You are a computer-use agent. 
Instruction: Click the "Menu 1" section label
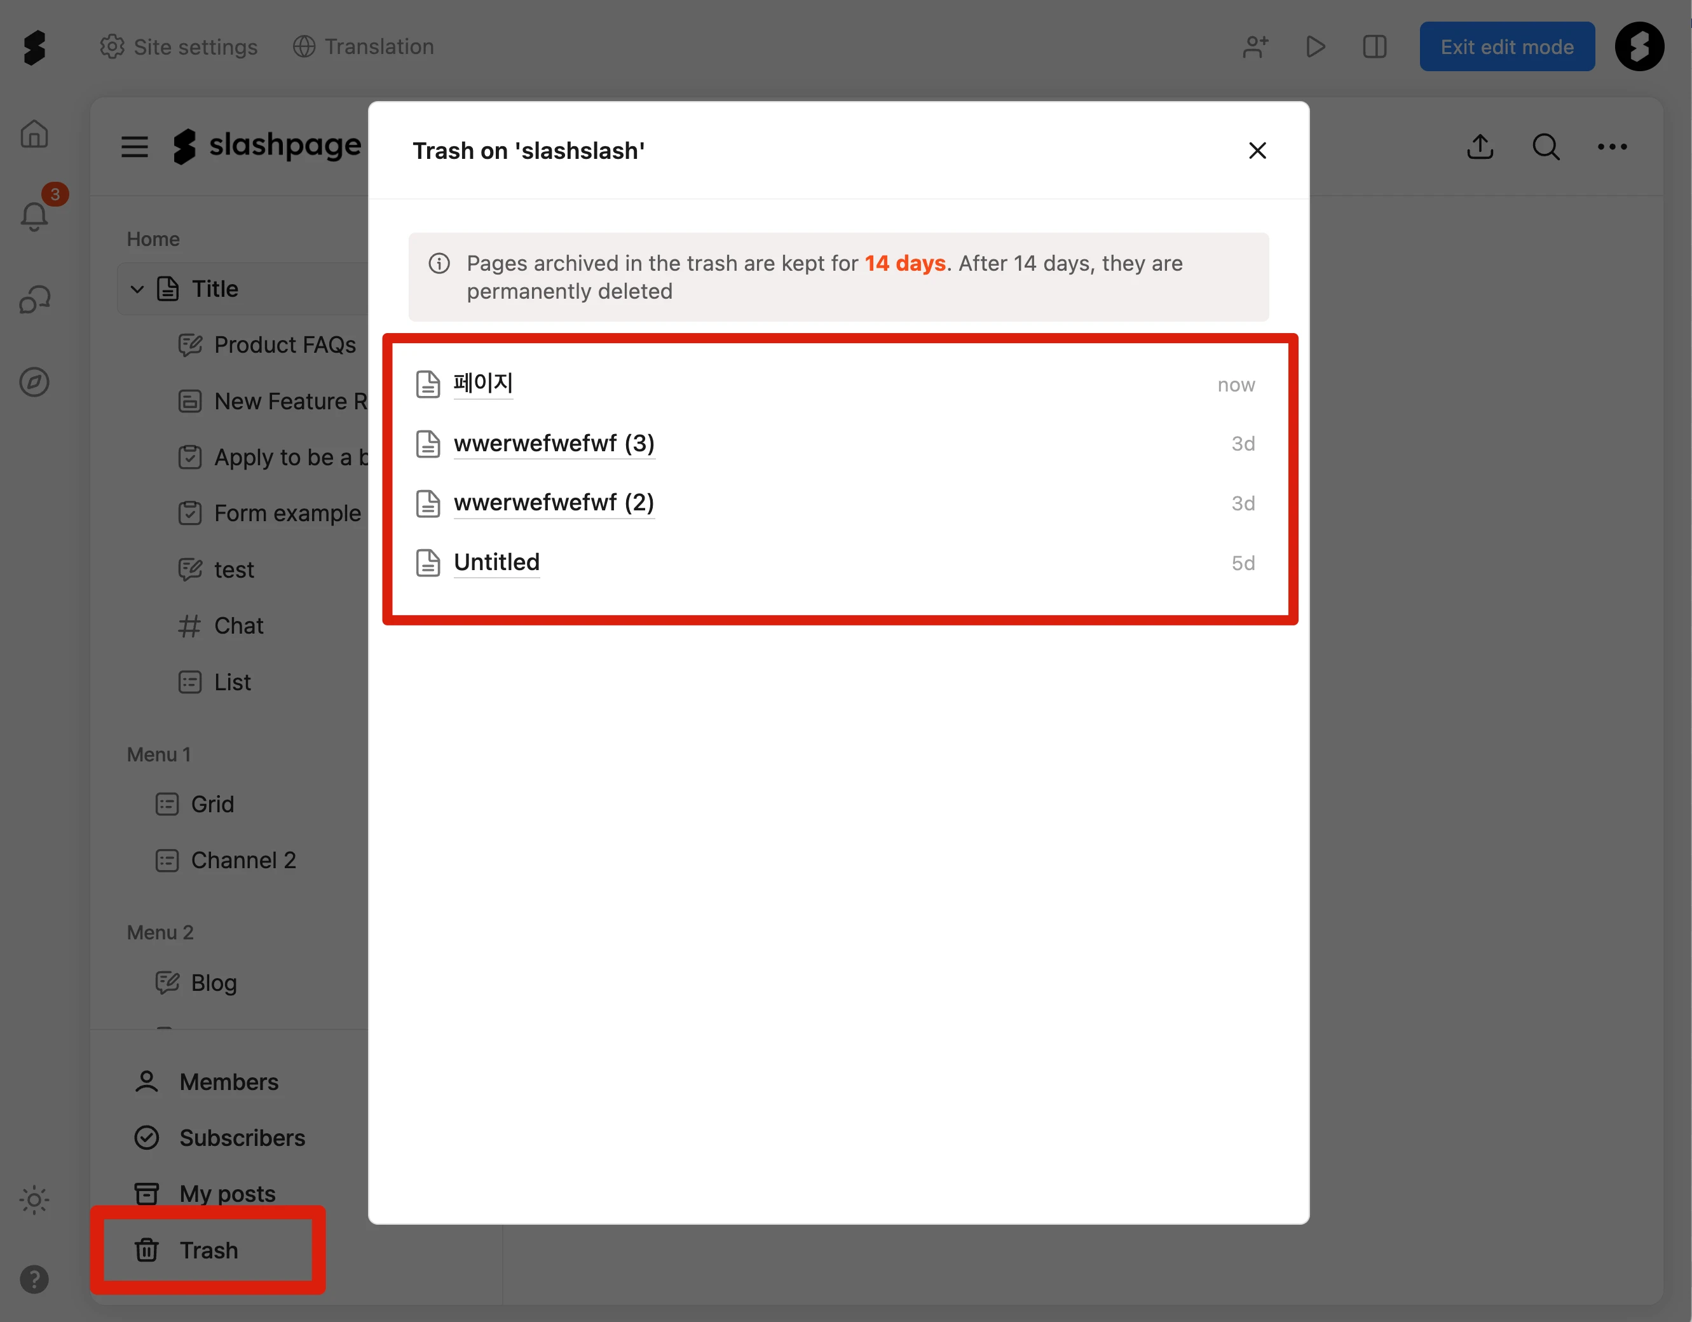[158, 754]
